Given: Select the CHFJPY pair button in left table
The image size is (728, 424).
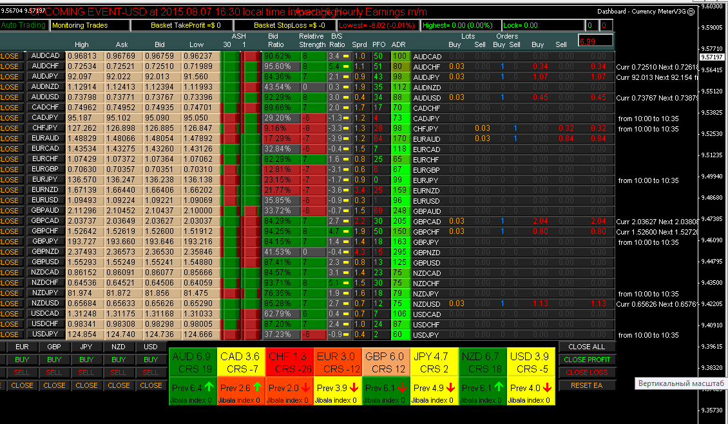Looking at the screenshot, I should pyautogui.click(x=46, y=128).
